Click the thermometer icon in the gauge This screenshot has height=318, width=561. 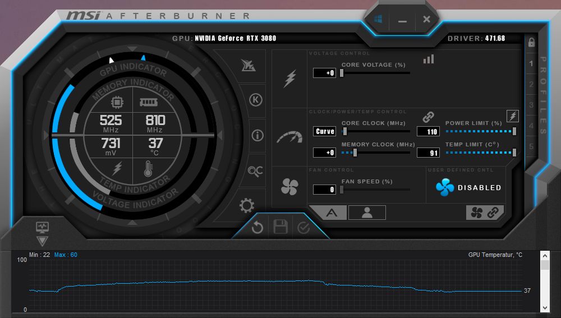click(x=148, y=169)
